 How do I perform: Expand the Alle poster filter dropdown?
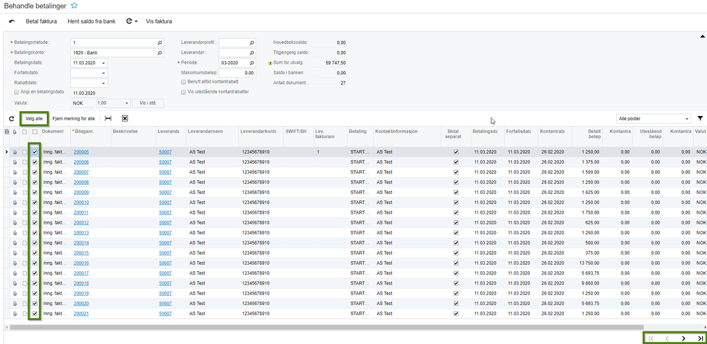tap(686, 119)
